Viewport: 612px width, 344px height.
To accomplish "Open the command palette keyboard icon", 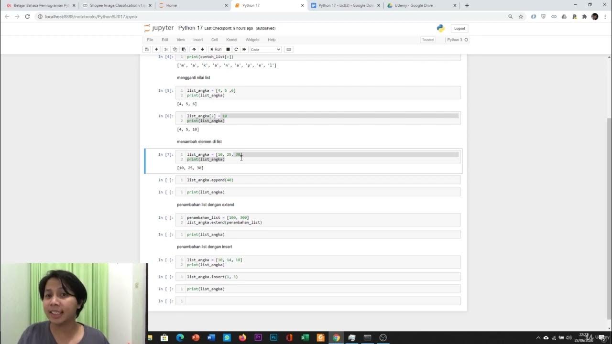I will pos(289,49).
